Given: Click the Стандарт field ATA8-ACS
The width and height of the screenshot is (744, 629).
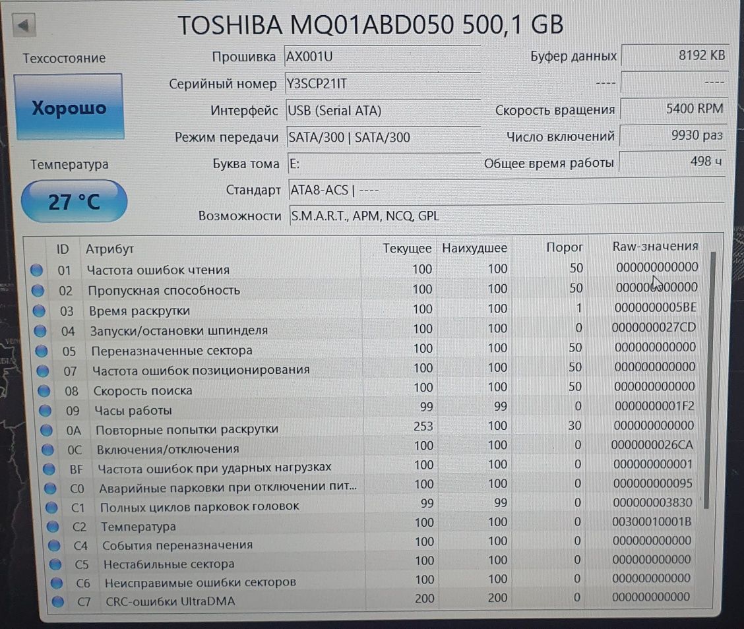Looking at the screenshot, I should click(x=507, y=190).
